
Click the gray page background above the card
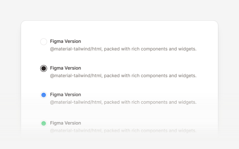[119, 10]
